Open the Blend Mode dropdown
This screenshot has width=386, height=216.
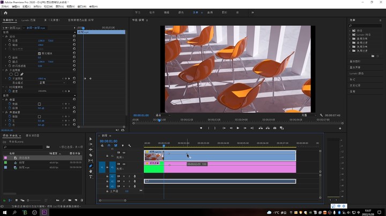(52, 83)
